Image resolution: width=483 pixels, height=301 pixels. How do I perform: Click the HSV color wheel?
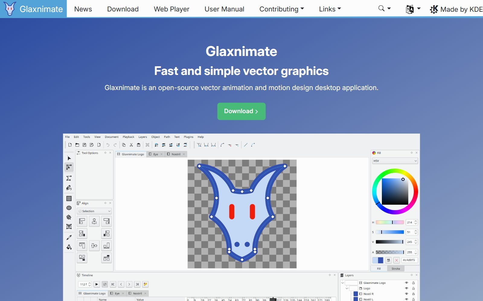(395, 191)
